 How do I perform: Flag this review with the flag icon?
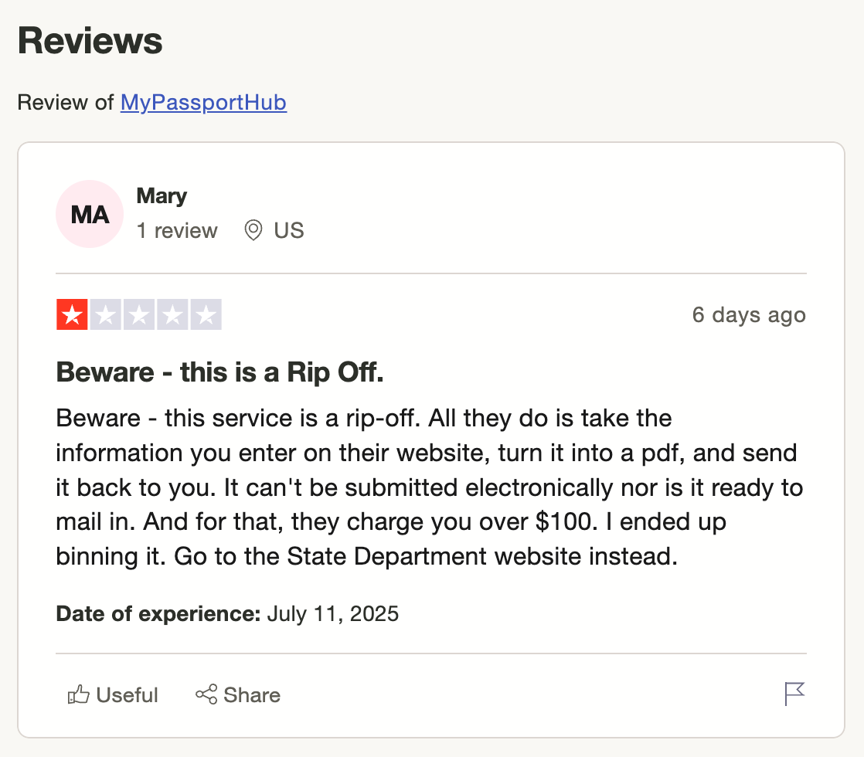[x=794, y=694]
